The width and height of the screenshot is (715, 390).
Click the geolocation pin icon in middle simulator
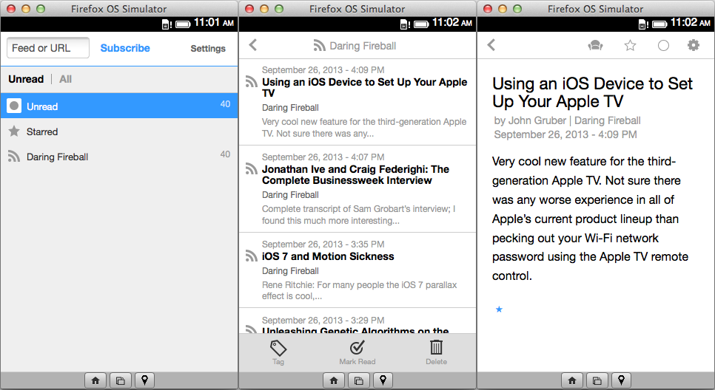[x=383, y=380]
